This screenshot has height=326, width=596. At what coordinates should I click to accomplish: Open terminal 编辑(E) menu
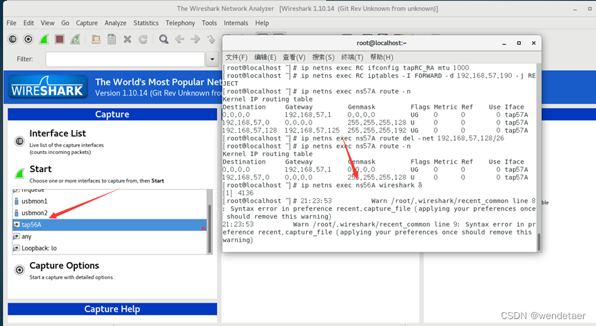pyautogui.click(x=265, y=57)
